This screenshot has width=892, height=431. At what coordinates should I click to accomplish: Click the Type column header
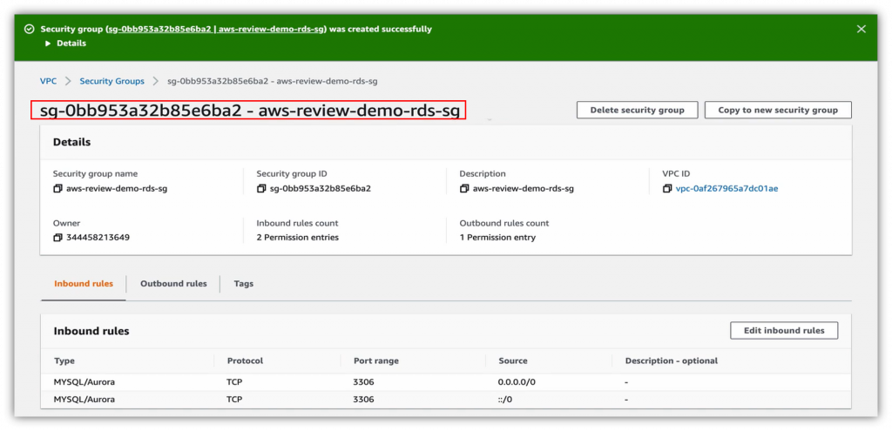click(x=64, y=361)
